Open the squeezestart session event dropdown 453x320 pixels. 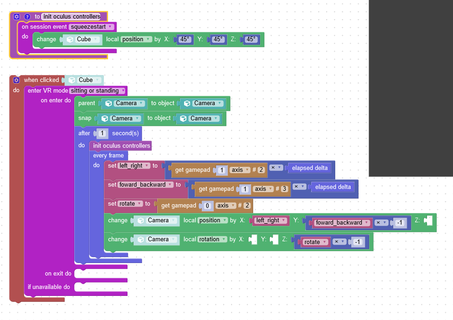click(x=91, y=27)
